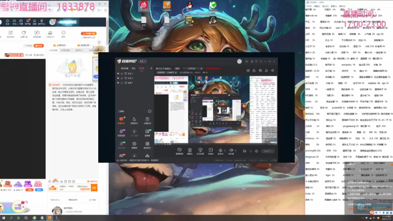Open the QQ penguin desktop icon
393x221 pixels.
point(190,6)
